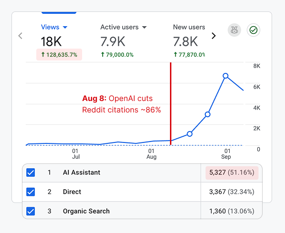Click the chart data point near 4K
Screen dimensions: 285x233
pyautogui.click(x=208, y=114)
